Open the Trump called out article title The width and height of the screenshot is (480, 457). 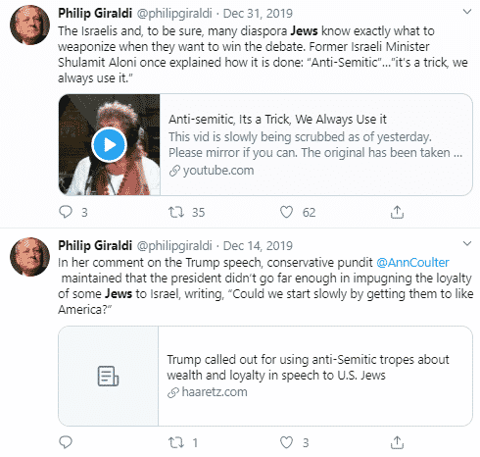[308, 367]
